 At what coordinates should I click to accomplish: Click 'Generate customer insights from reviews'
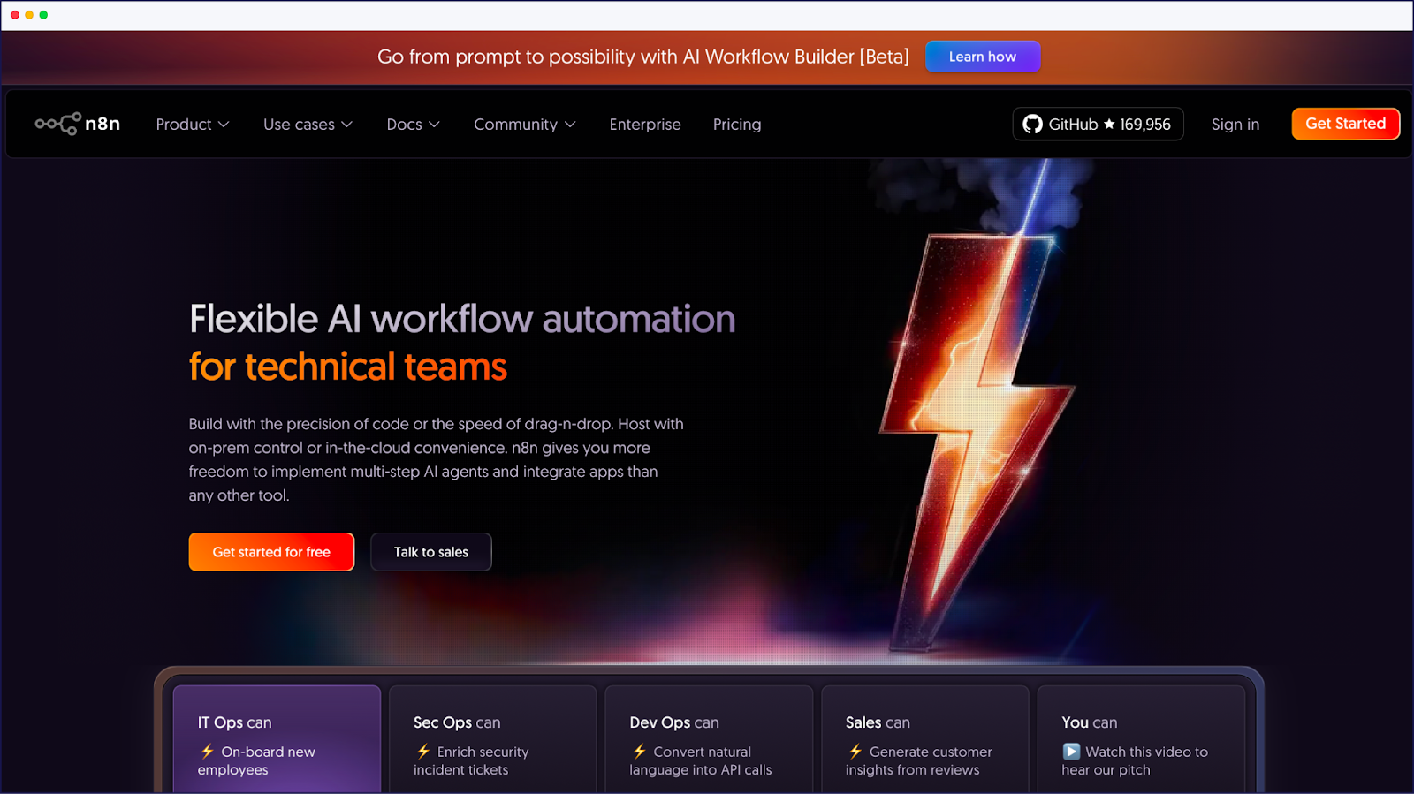[x=919, y=760]
